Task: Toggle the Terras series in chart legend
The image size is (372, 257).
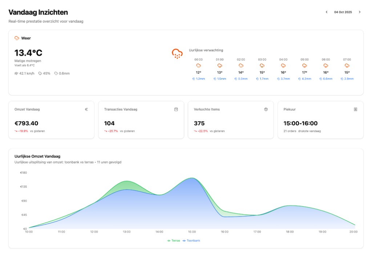Action: 174,240
